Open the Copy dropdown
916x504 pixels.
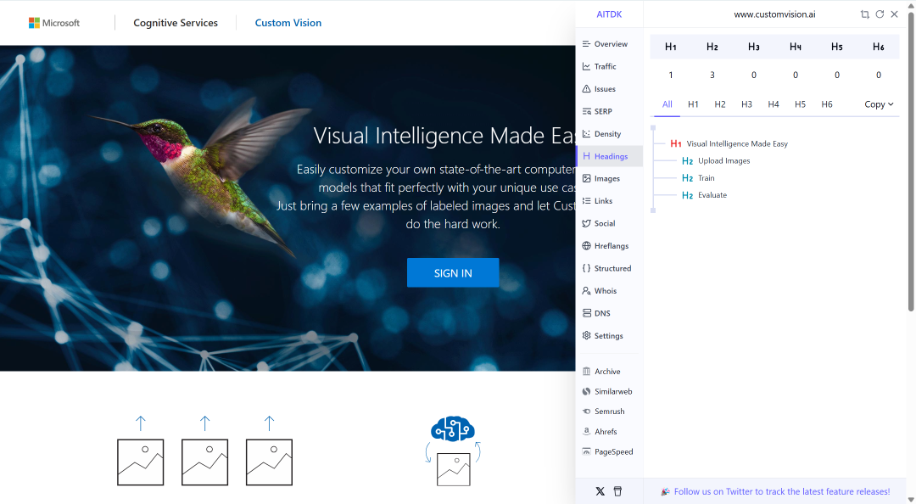click(x=879, y=104)
